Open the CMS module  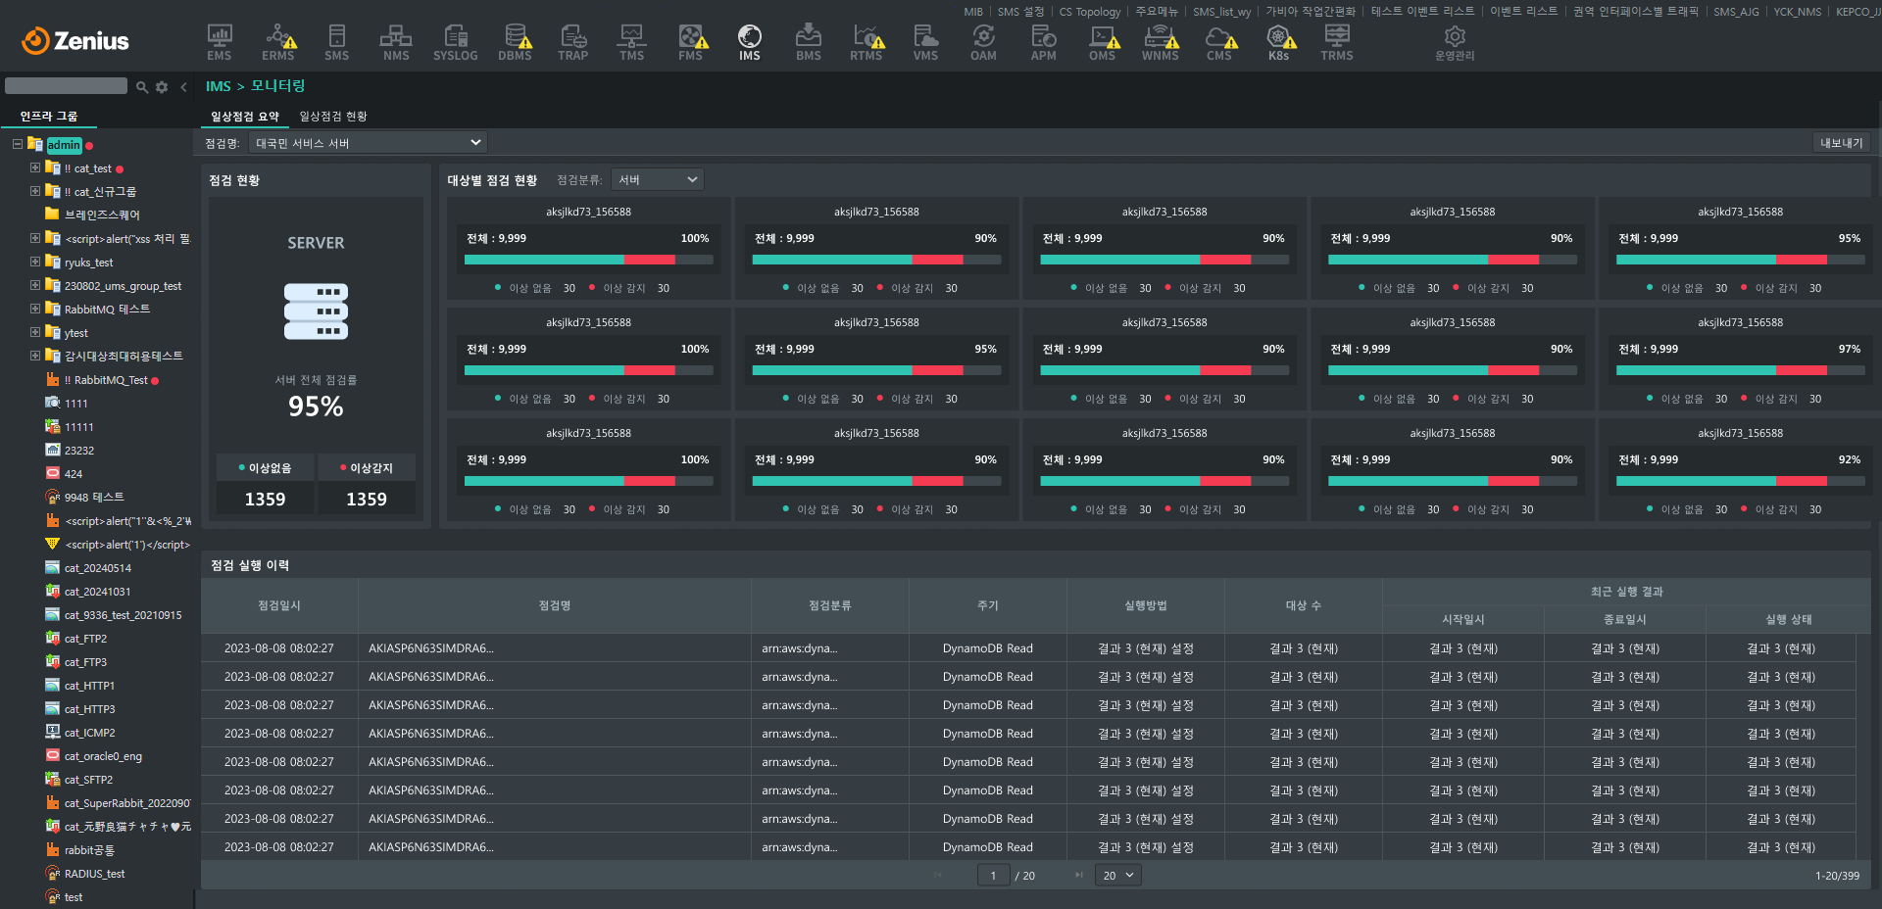click(1219, 43)
